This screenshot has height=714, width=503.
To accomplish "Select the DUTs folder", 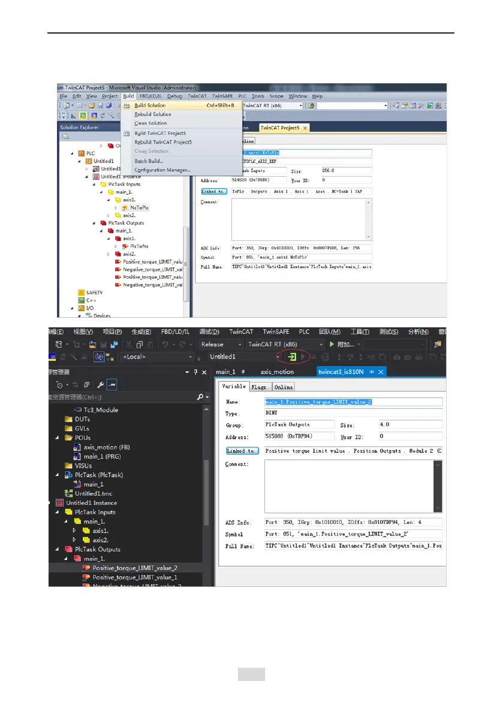I will (82, 420).
